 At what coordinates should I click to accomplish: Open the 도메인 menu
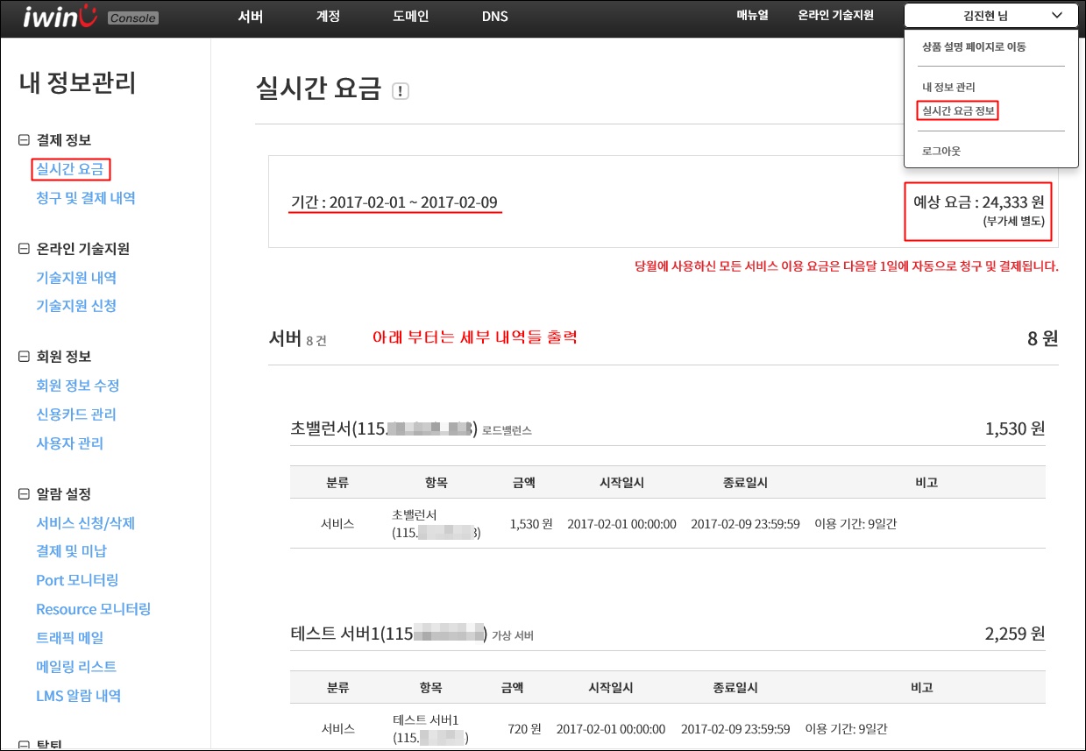click(x=409, y=16)
